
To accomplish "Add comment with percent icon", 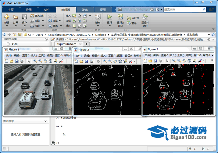I will (x=74, y=21).
